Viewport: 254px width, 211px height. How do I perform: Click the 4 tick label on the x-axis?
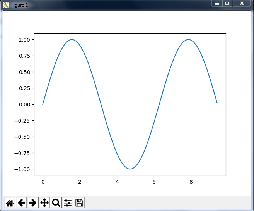117,182
